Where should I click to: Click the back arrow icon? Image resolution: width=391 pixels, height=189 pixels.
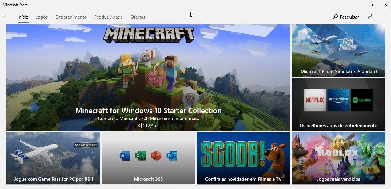point(6,17)
